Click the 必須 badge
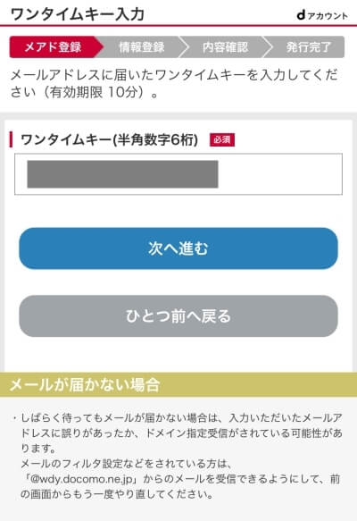Viewport: 357px width, 521px height. point(222,139)
